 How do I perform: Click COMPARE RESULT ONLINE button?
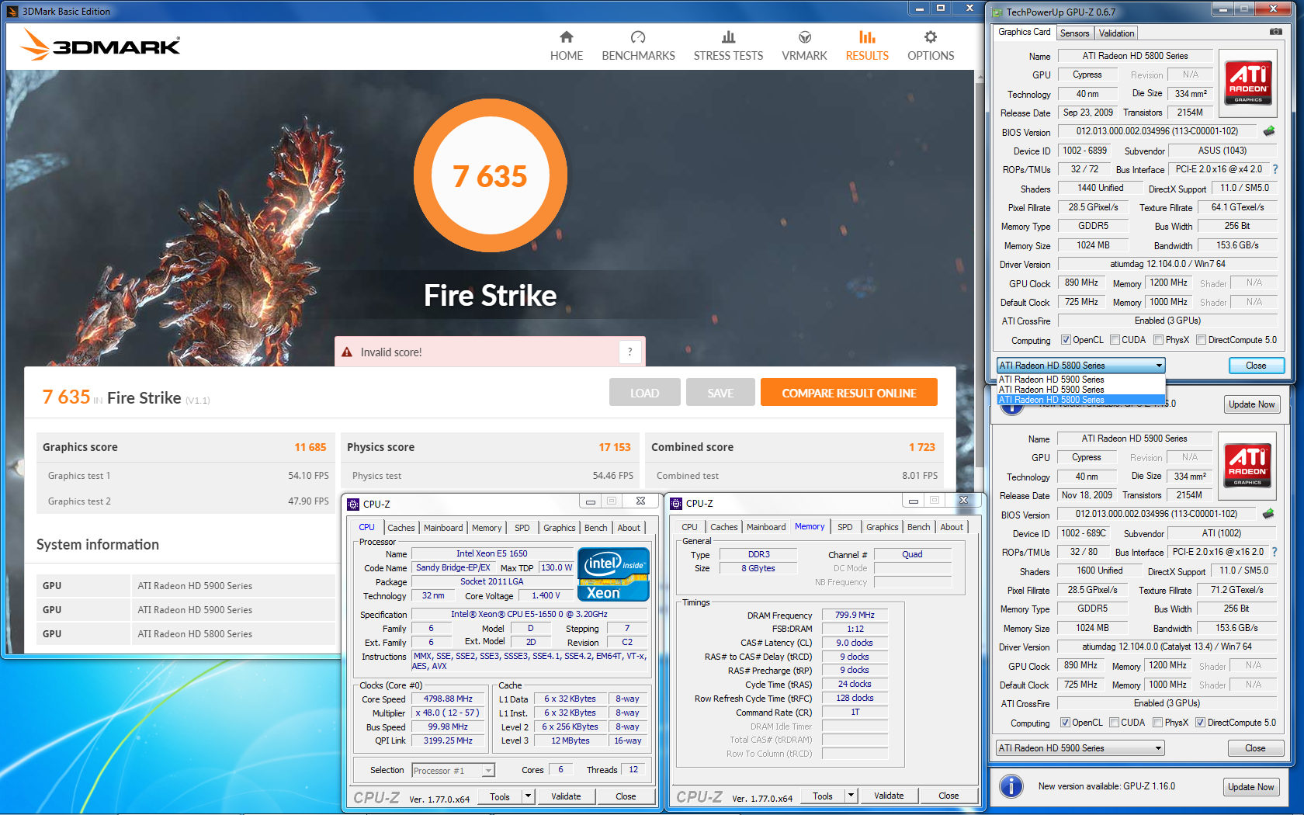848,393
